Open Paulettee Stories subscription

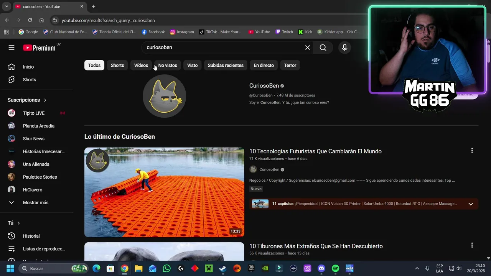(x=37, y=177)
